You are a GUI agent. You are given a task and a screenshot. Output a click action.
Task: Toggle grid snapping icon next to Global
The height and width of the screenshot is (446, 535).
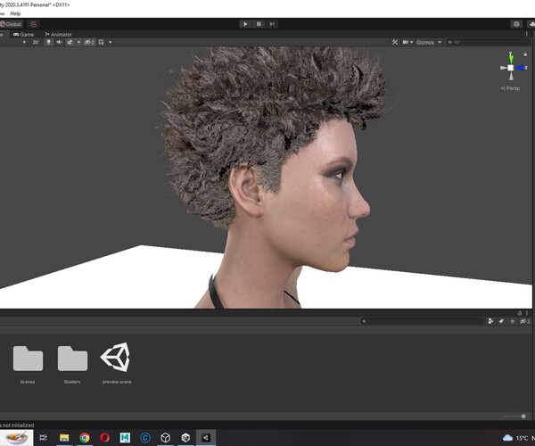click(x=34, y=24)
